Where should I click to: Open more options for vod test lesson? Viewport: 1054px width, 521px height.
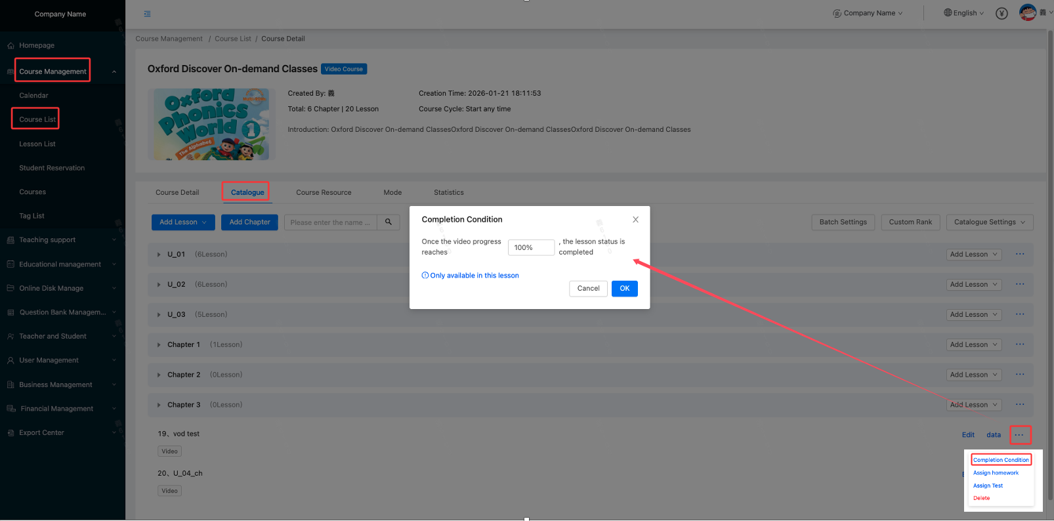click(1019, 435)
